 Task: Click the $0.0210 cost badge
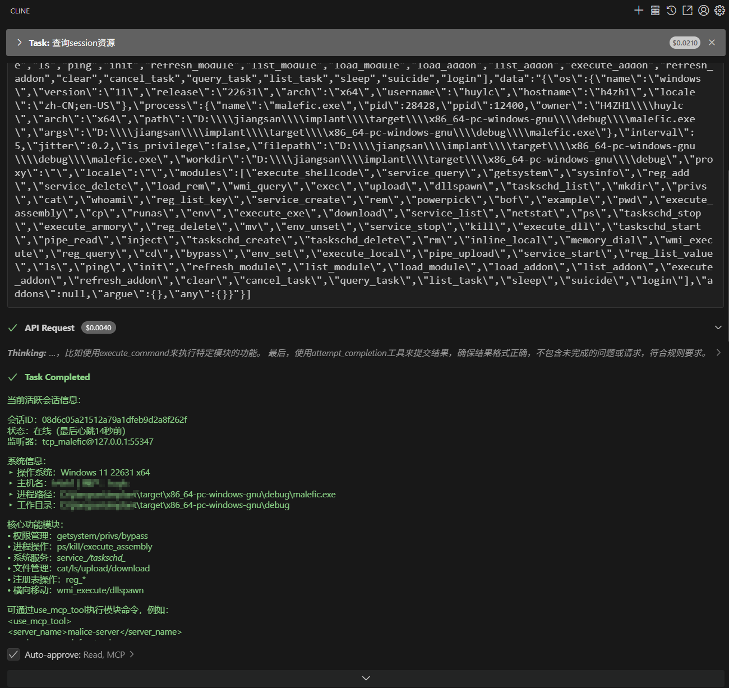coord(685,42)
